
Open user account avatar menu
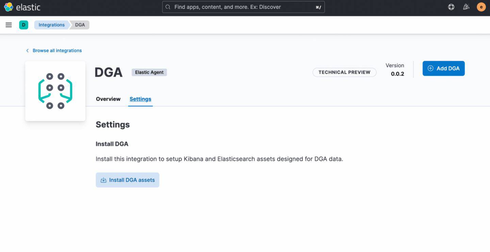tap(481, 7)
